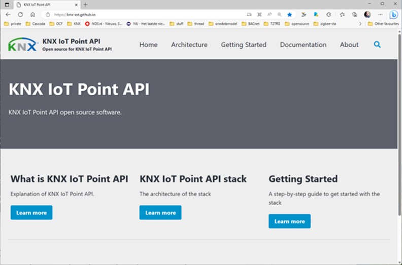Click Learn more under Getting Started card
Image resolution: width=402 pixels, height=265 pixels.
click(289, 221)
